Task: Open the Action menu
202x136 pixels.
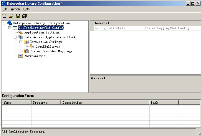Action: tap(15, 9)
